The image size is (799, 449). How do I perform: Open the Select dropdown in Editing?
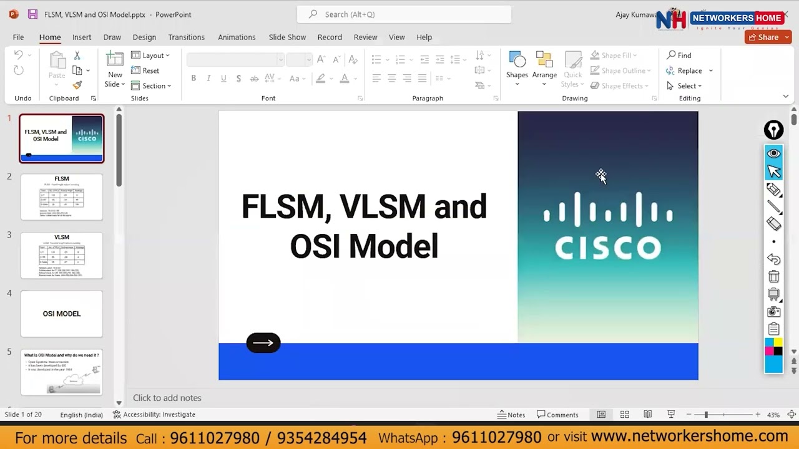(x=684, y=85)
